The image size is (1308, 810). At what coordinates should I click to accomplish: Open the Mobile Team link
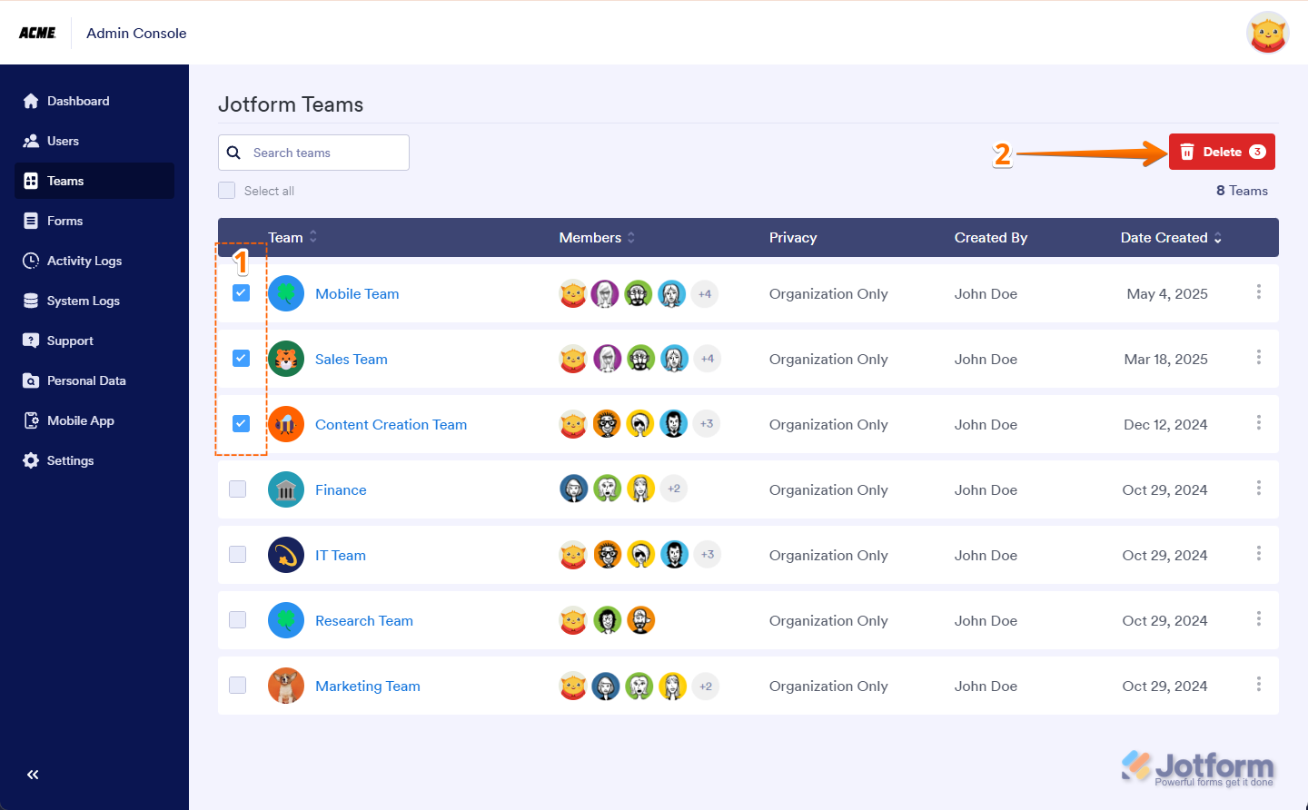coord(357,293)
